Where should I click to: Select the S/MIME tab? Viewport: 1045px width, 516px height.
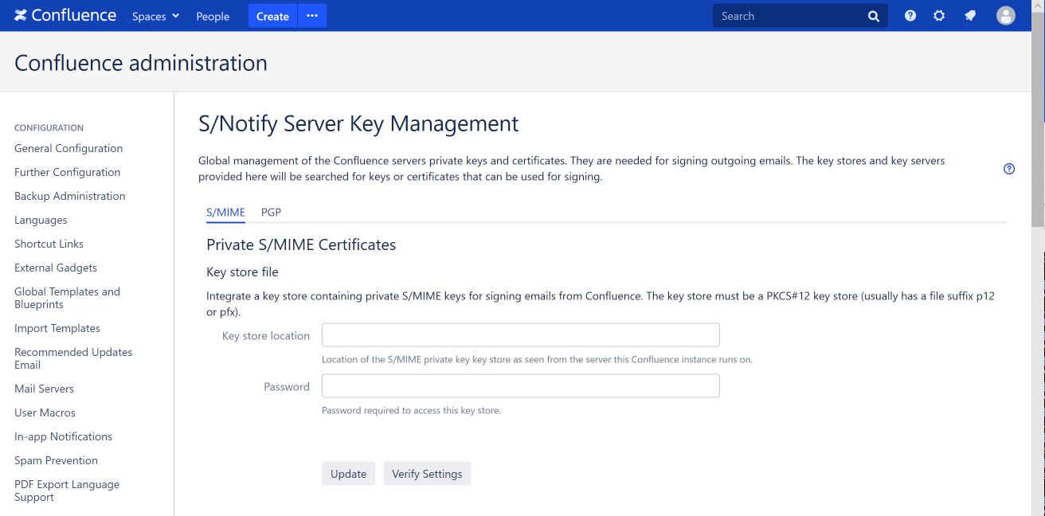click(x=225, y=213)
